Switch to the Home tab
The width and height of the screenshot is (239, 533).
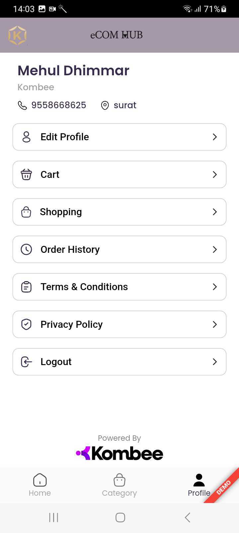click(40, 485)
